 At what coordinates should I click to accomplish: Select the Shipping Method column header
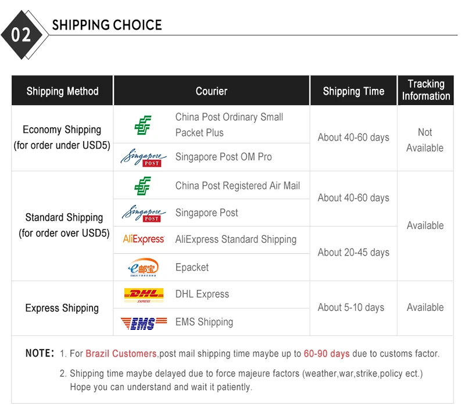click(62, 91)
